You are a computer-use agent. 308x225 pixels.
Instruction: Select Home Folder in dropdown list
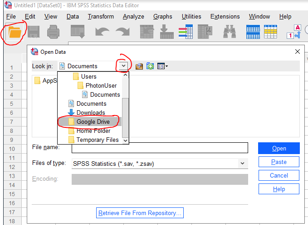(x=93, y=131)
